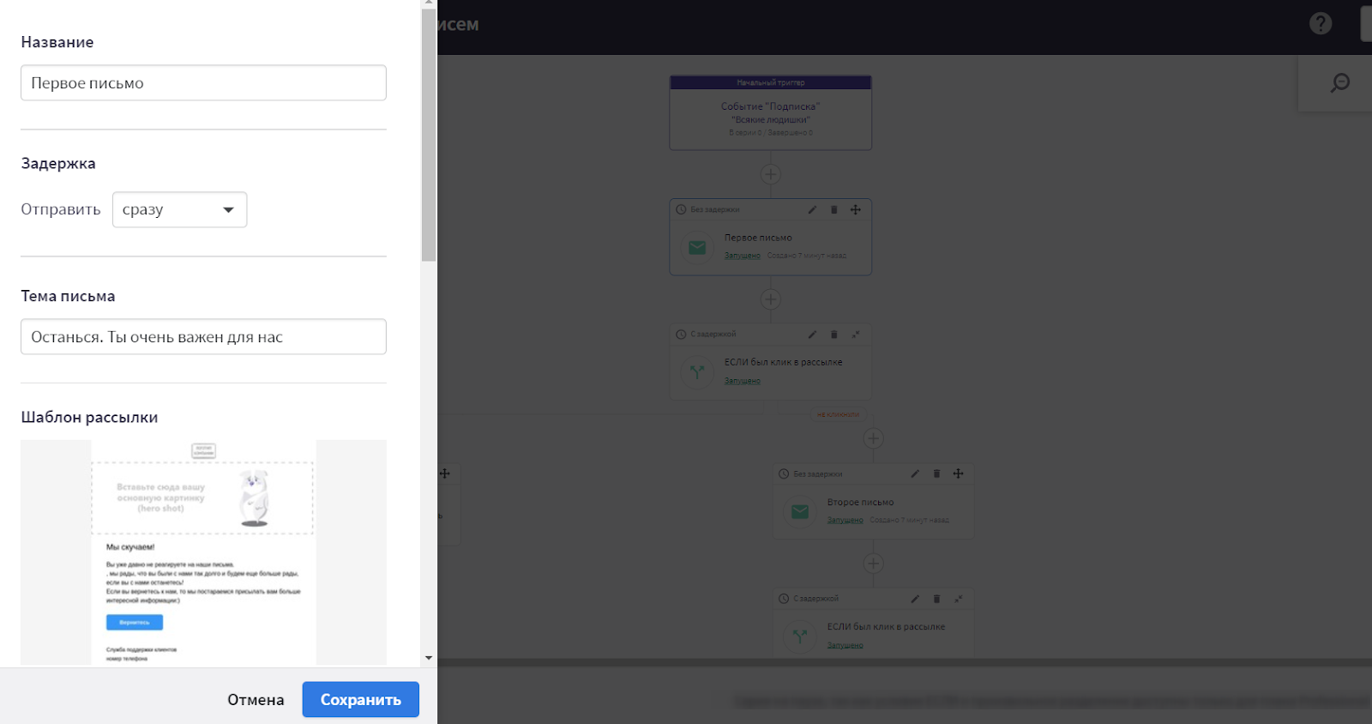The height and width of the screenshot is (724, 1372).
Task: Open the 'сразу' delay dropdown
Action: pyautogui.click(x=179, y=209)
